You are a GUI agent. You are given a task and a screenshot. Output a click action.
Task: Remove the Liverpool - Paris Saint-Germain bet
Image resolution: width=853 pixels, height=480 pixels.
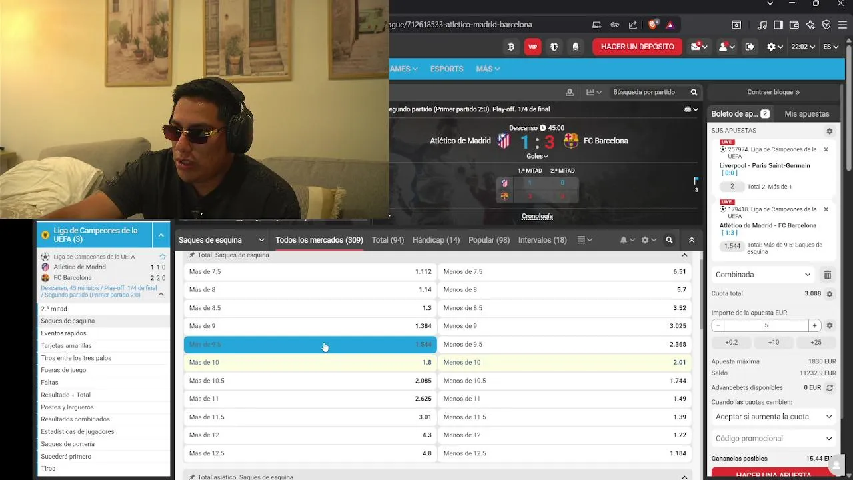(x=826, y=149)
